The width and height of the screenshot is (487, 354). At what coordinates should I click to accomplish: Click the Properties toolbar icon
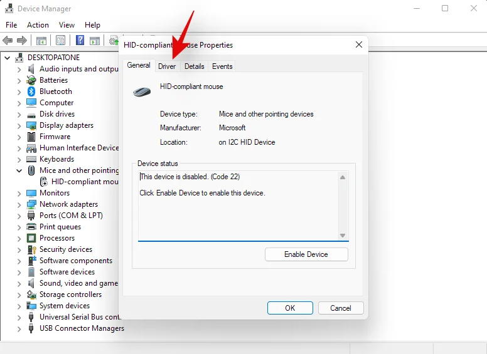[x=61, y=40]
